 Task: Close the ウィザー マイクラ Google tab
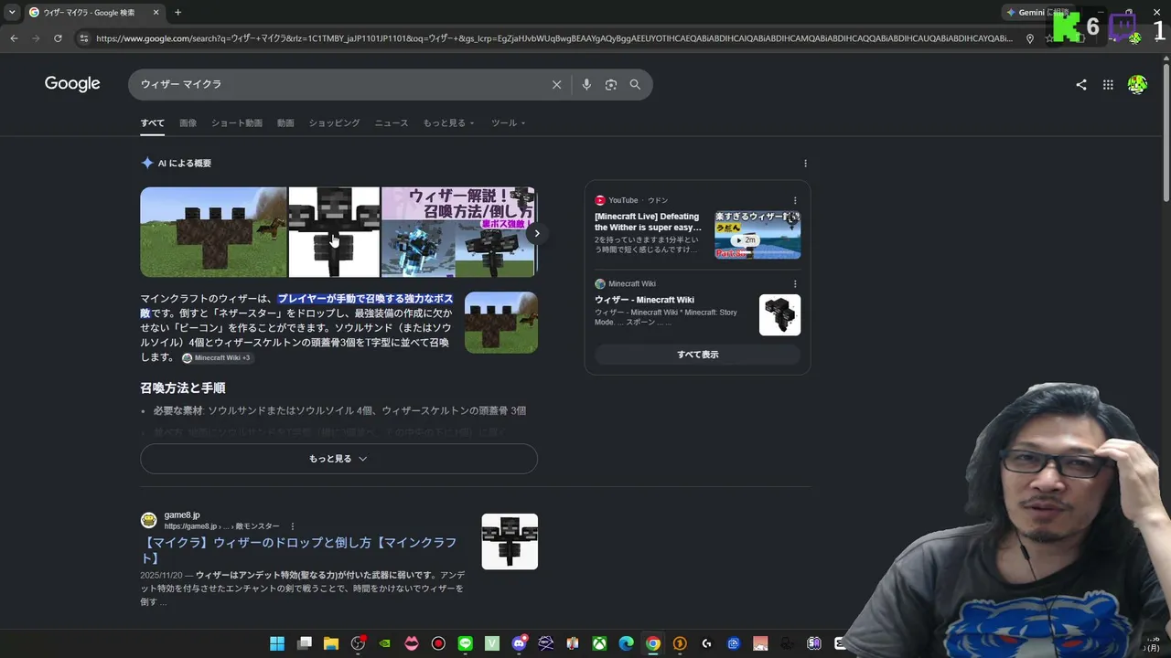click(156, 13)
